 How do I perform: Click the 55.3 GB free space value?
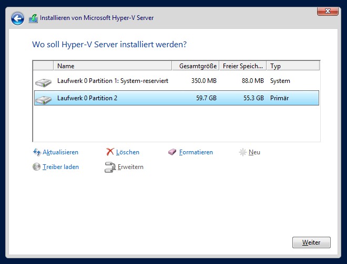[x=253, y=98]
